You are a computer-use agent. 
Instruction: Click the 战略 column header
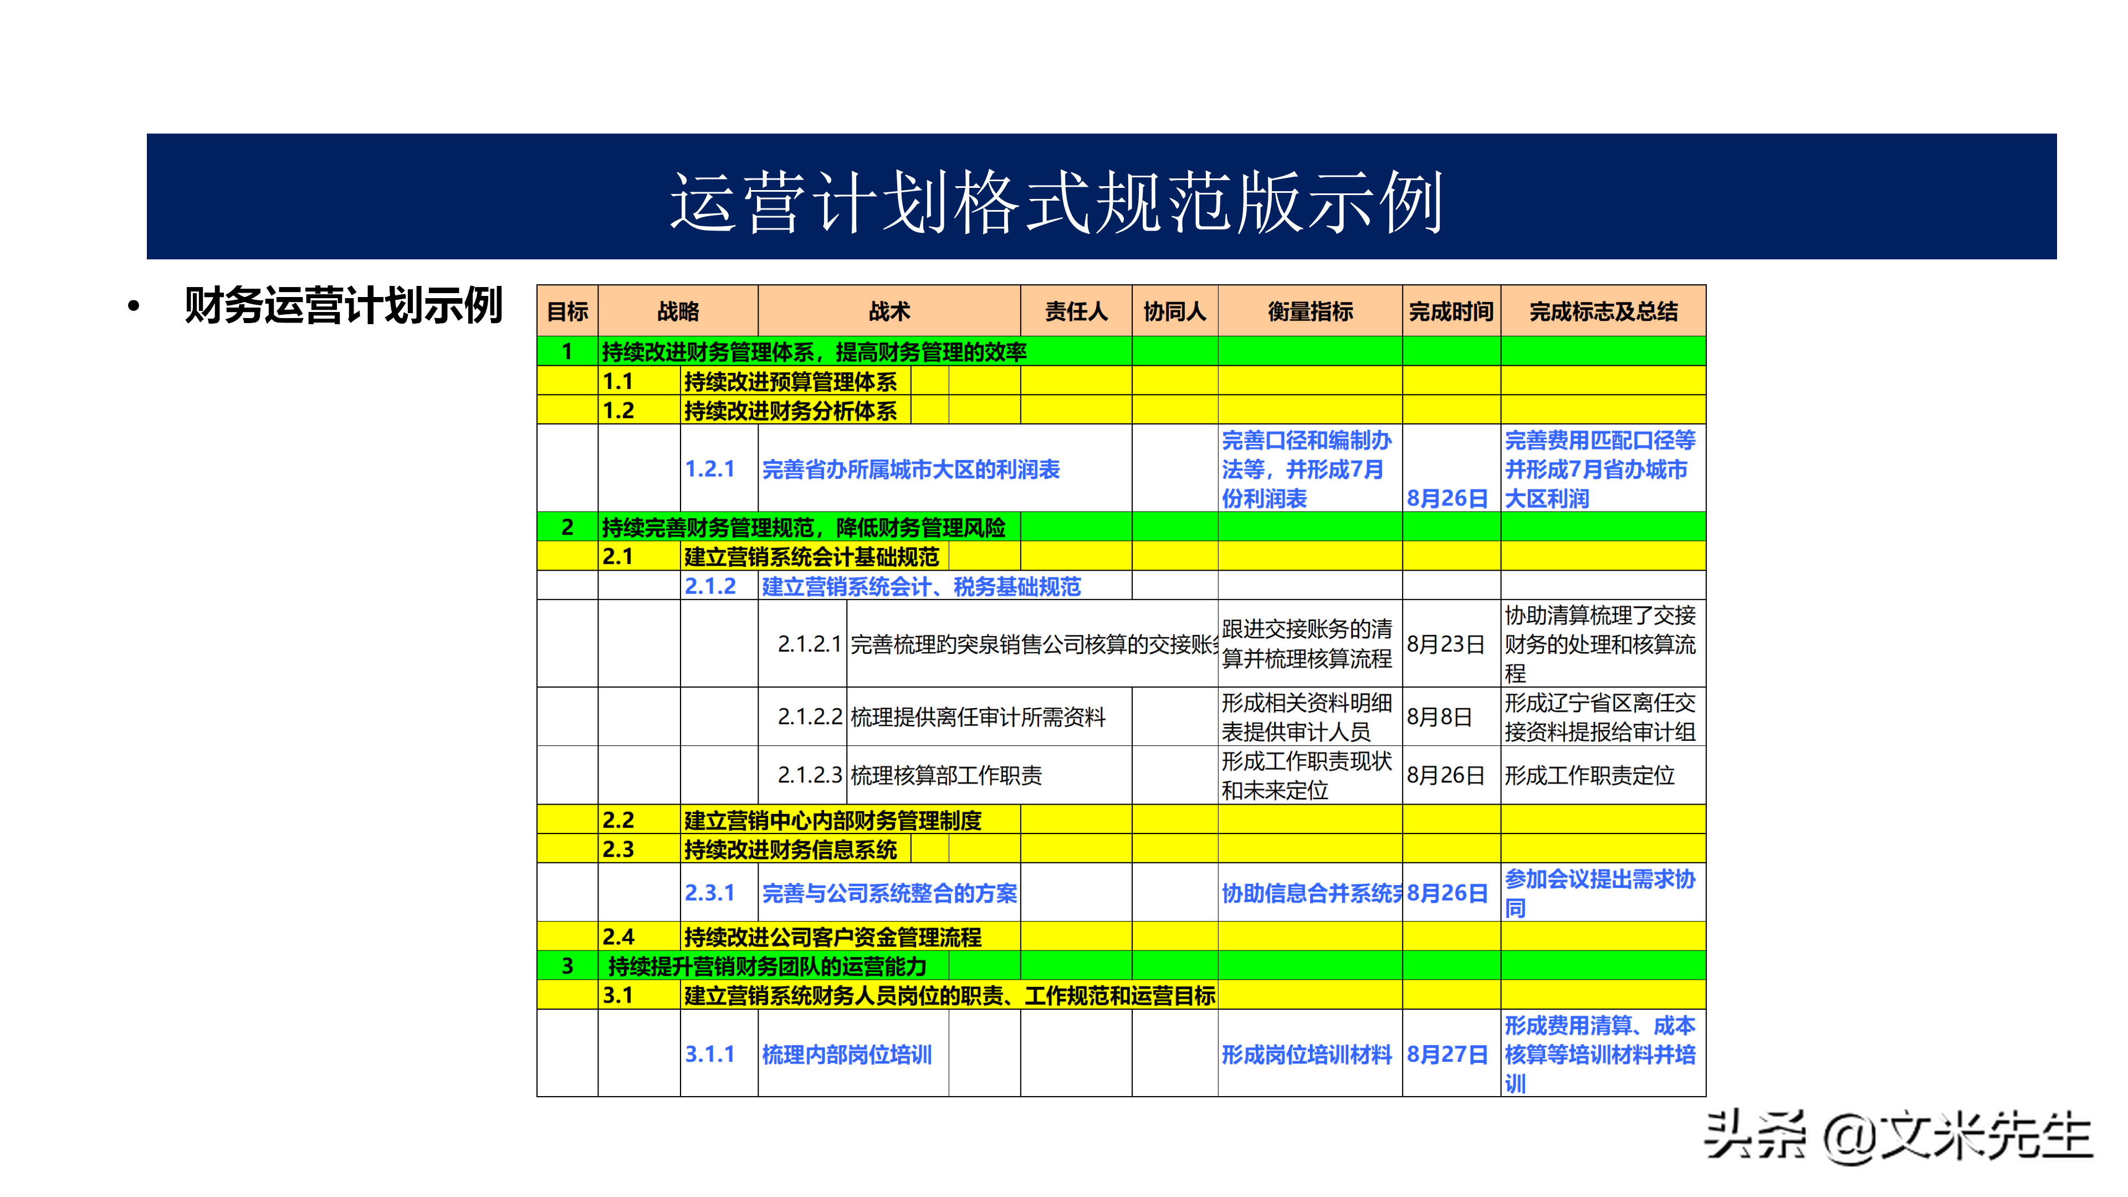[x=678, y=311]
